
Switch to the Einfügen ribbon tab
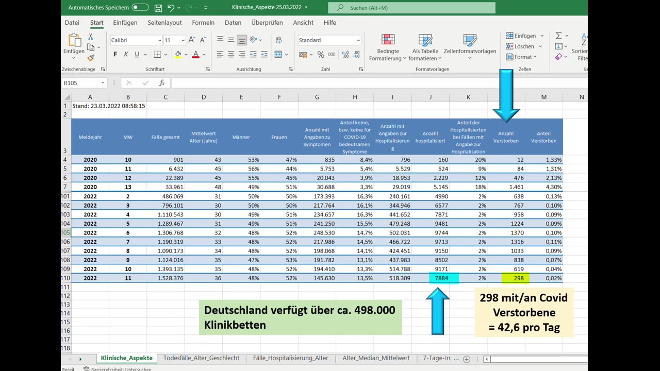tap(125, 23)
